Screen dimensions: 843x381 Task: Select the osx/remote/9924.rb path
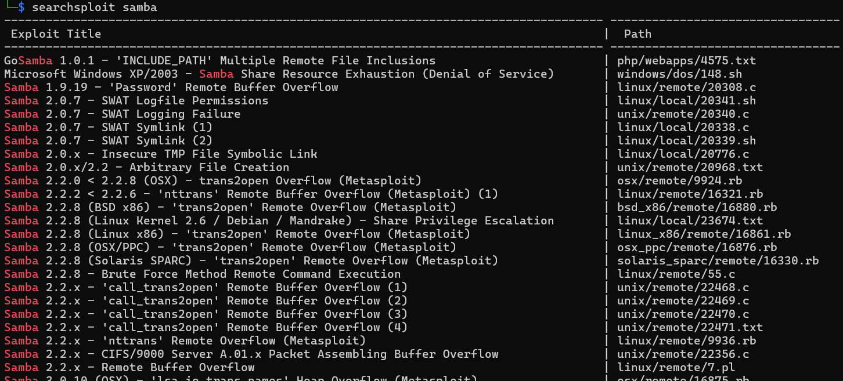(x=679, y=181)
